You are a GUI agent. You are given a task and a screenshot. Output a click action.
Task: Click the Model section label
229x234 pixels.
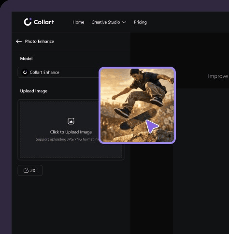[x=26, y=58]
